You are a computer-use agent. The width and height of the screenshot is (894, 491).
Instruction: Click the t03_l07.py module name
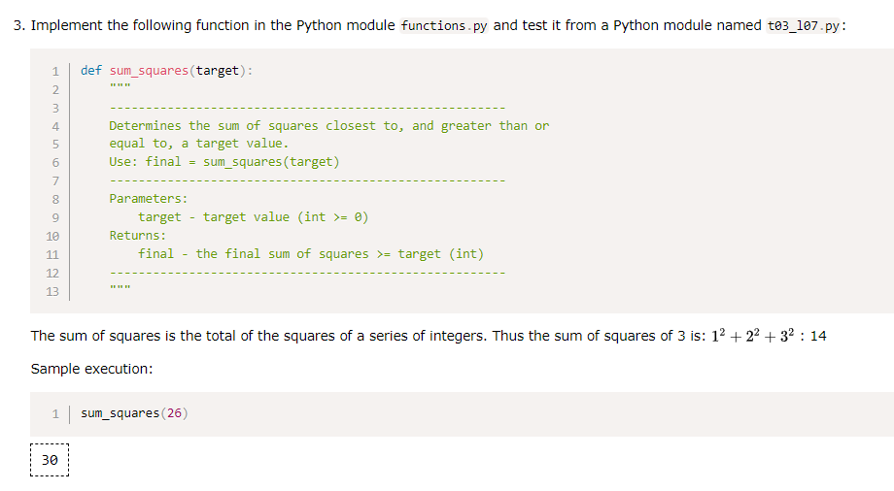(x=804, y=25)
